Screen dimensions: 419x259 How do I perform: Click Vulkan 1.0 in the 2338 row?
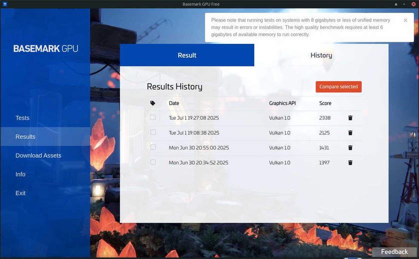coord(280,118)
